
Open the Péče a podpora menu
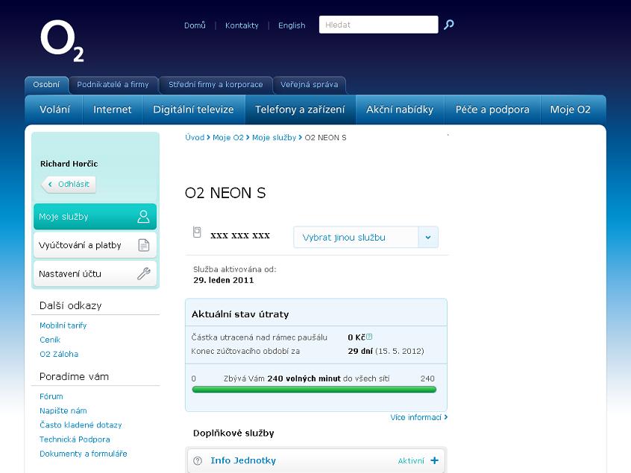click(492, 109)
